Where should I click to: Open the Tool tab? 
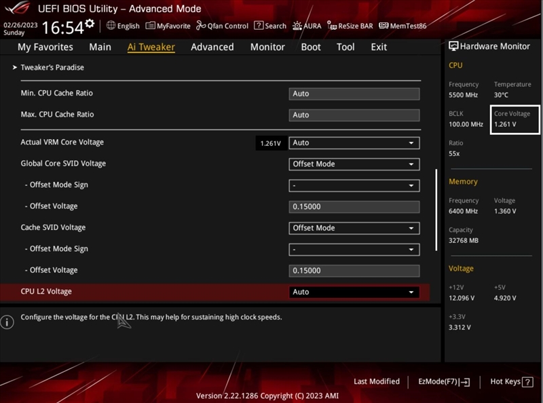pos(345,47)
